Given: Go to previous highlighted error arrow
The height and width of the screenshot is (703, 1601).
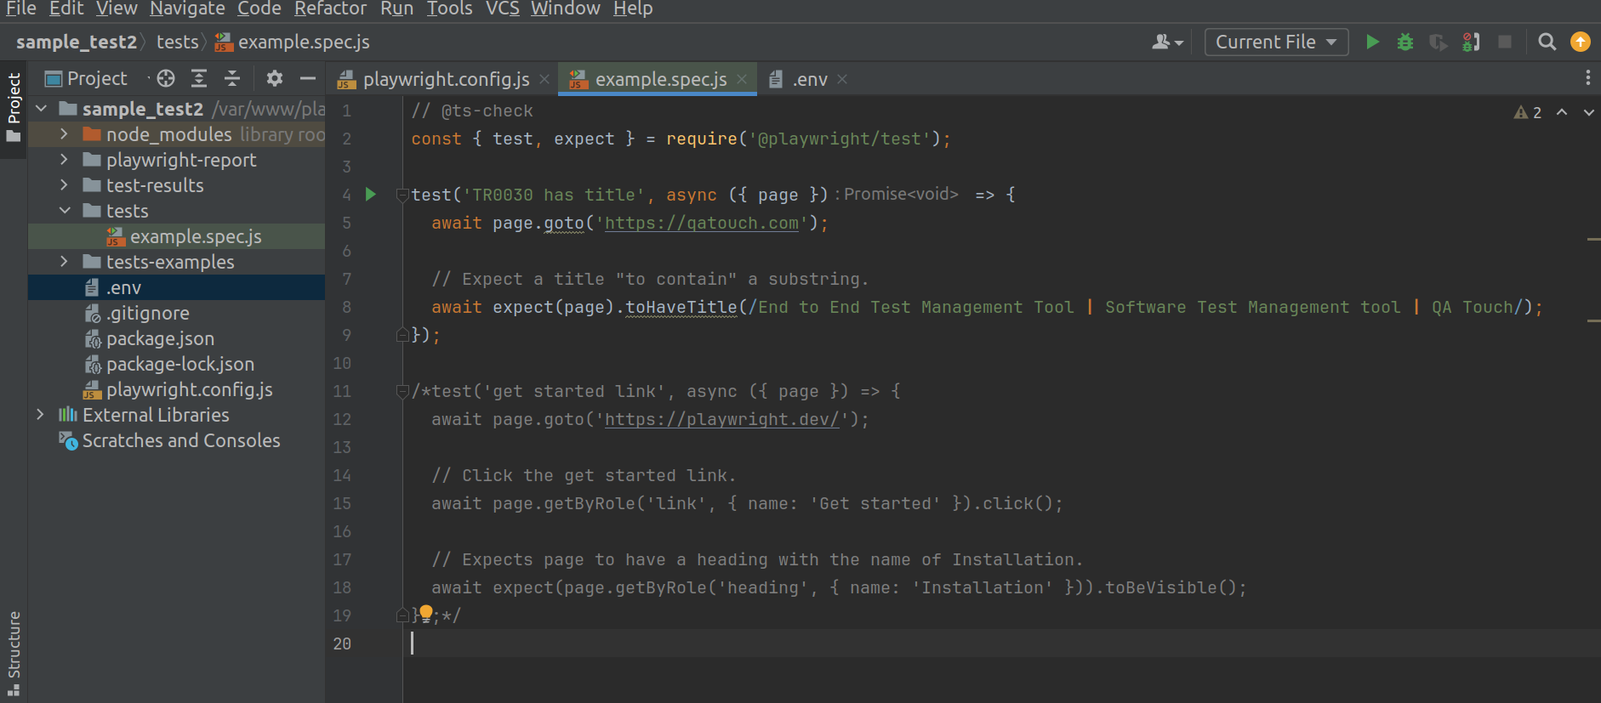Looking at the screenshot, I should [1562, 112].
